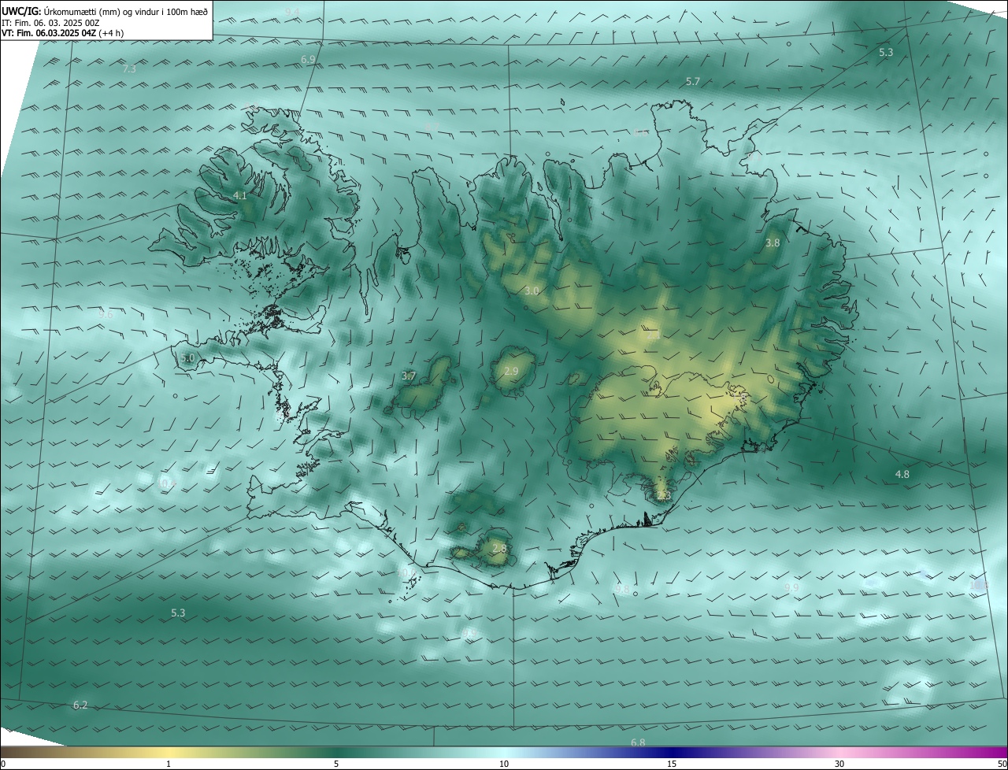
Task: Click the light pink band of the color scale
Action: click(839, 753)
